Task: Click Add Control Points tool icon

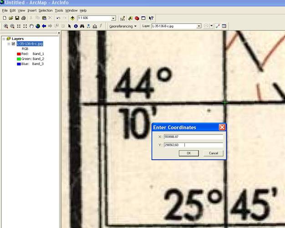Action: click(218, 26)
